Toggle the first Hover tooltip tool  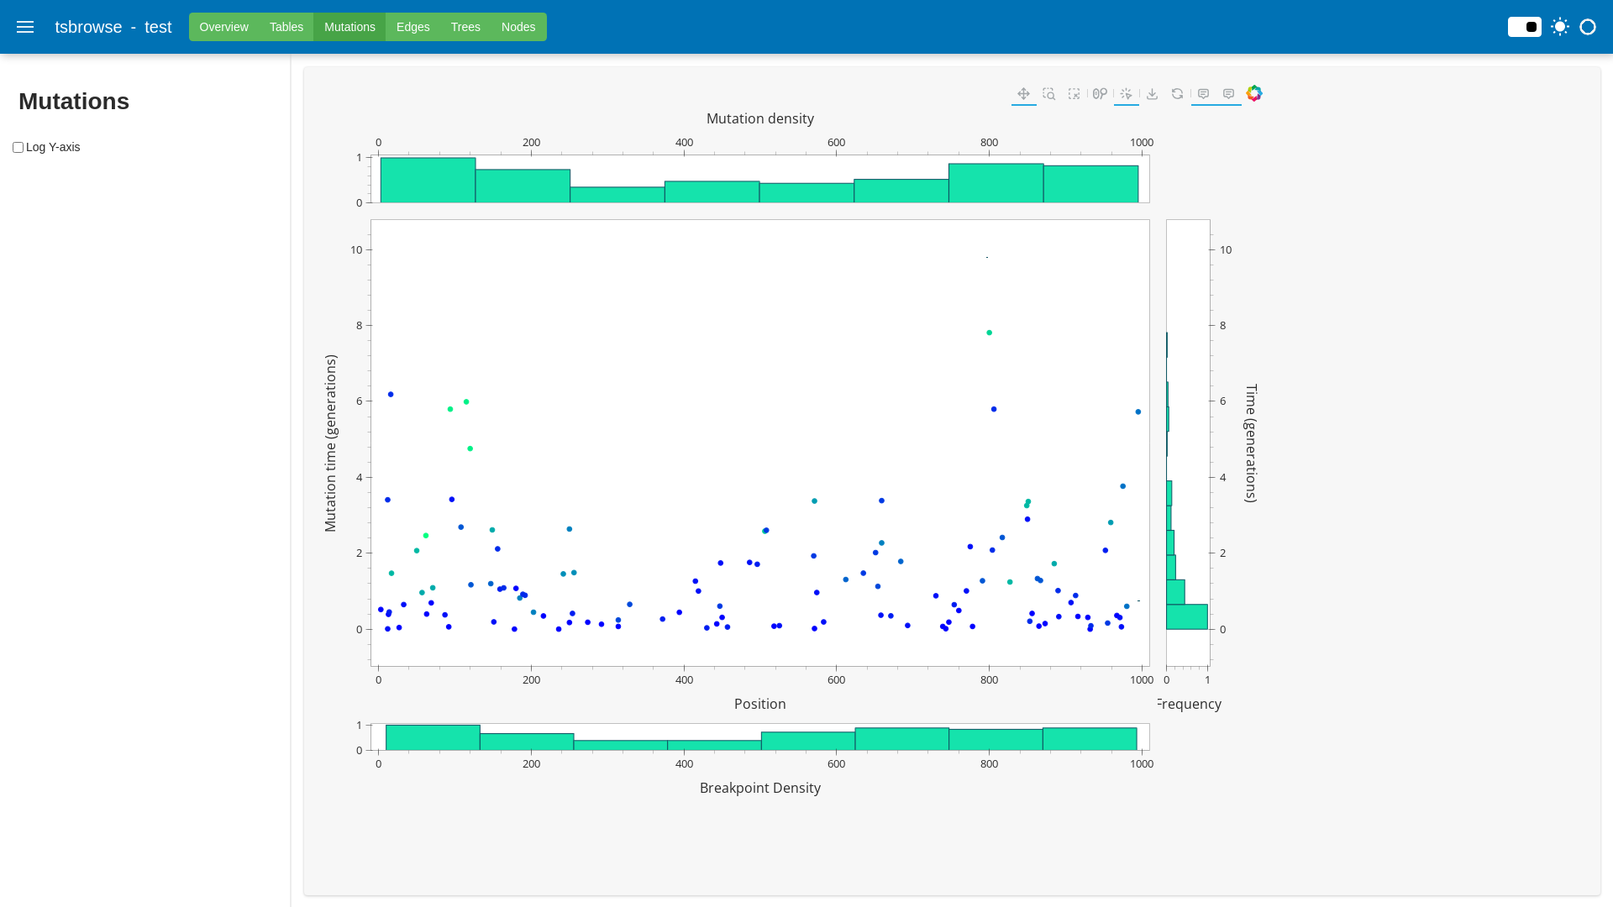(1203, 94)
